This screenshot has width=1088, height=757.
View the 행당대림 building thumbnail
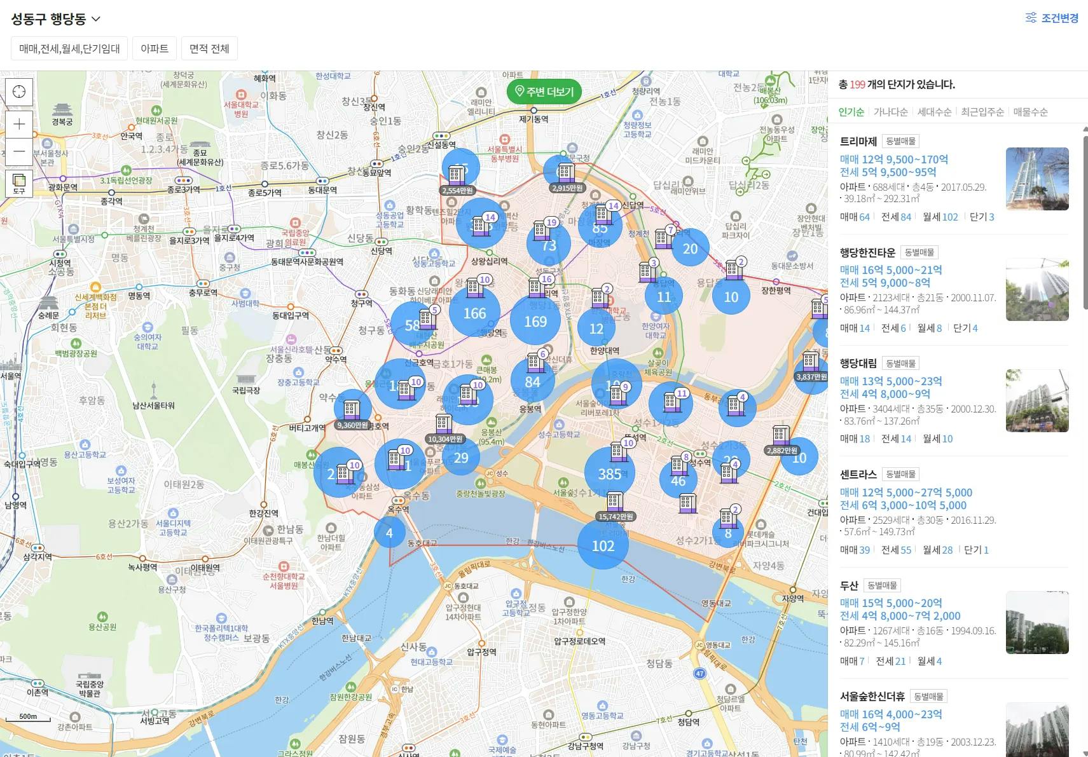tap(1037, 400)
